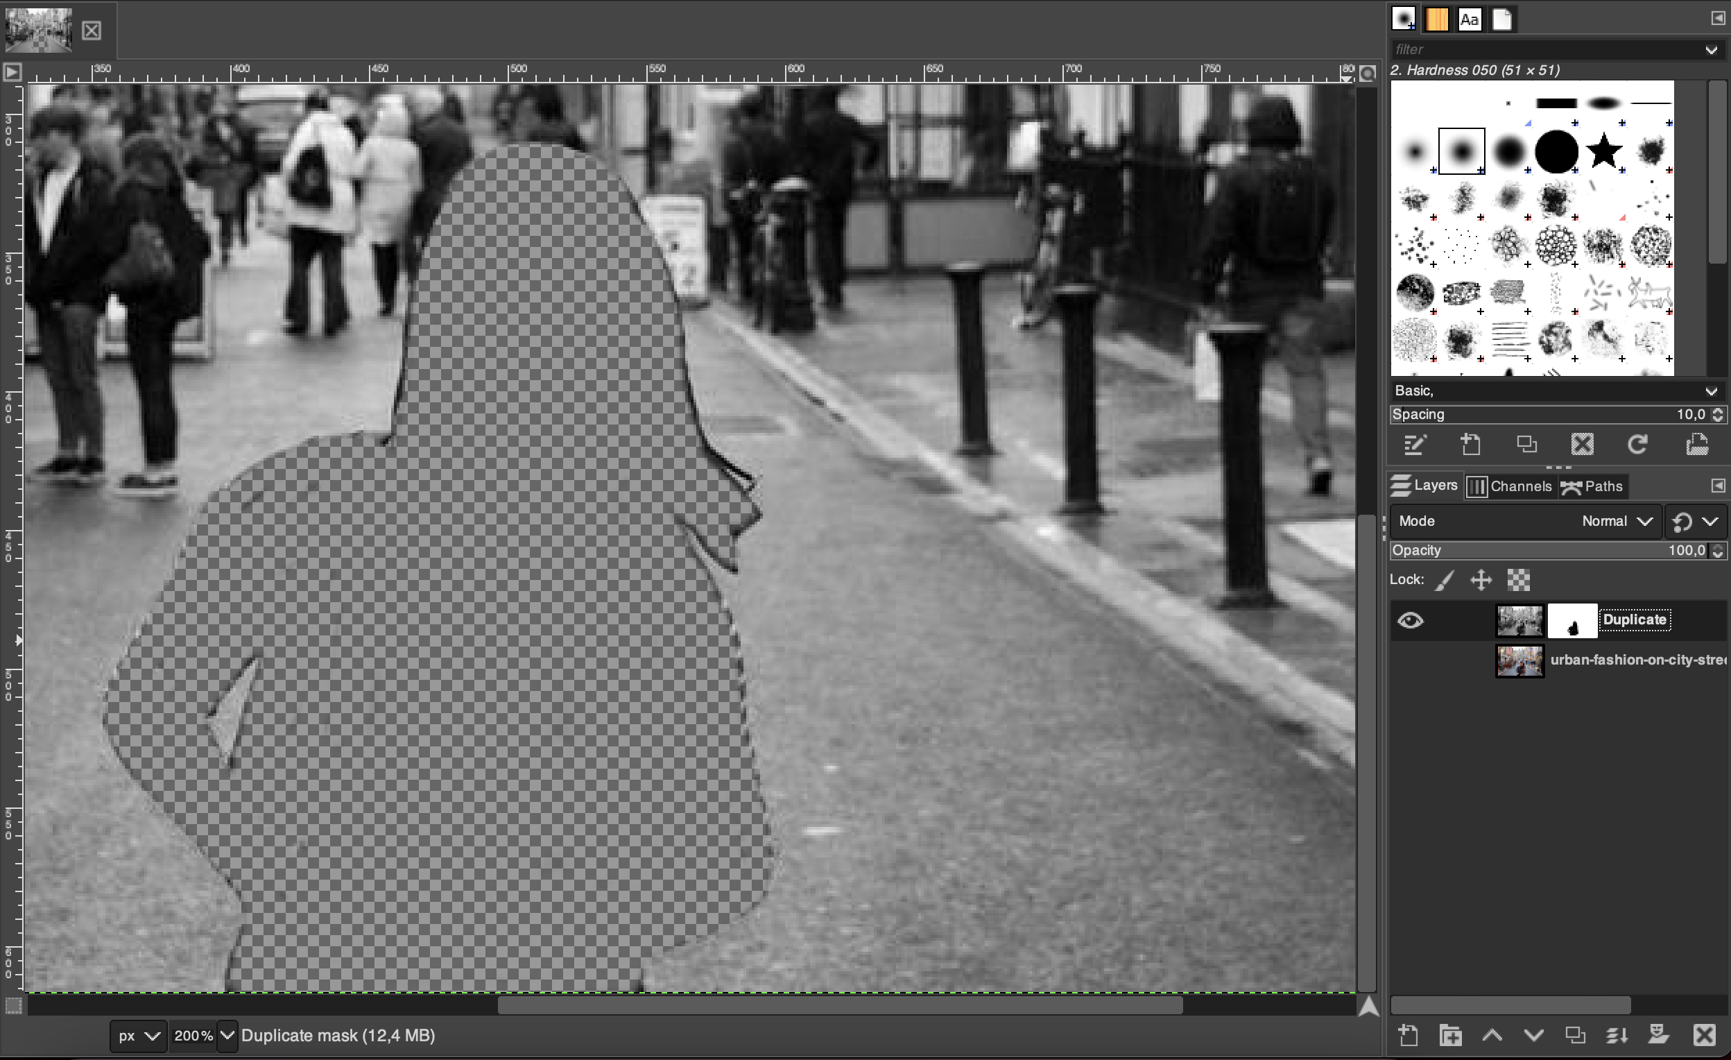Open the zoom level dropdown at 200%
Image resolution: width=1731 pixels, height=1060 pixels.
(227, 1036)
